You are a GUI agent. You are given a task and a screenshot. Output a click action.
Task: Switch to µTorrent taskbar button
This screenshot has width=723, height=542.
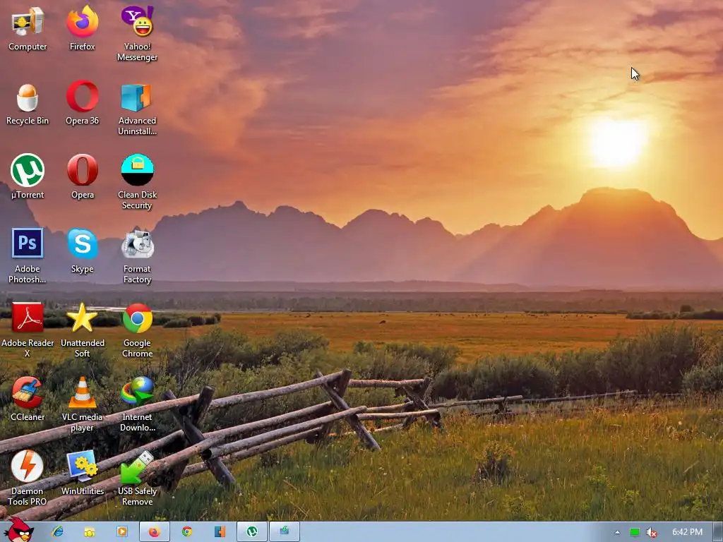(x=252, y=532)
